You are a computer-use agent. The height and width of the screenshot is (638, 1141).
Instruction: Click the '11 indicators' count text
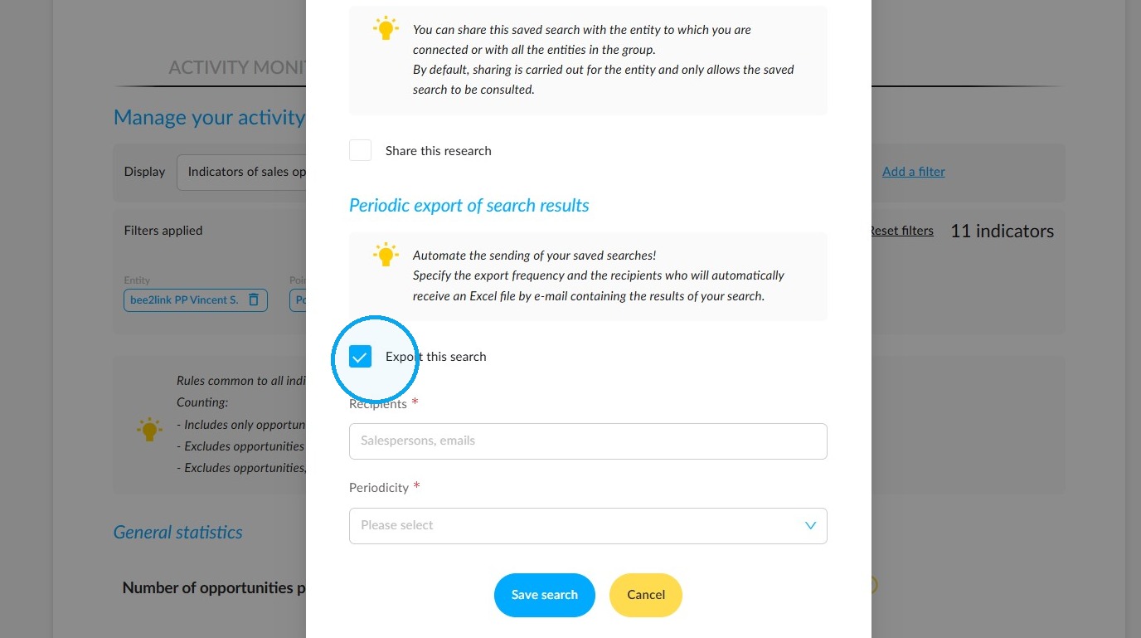coord(1002,231)
